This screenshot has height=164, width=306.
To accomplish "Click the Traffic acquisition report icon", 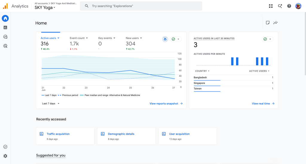I will [x=41, y=134].
